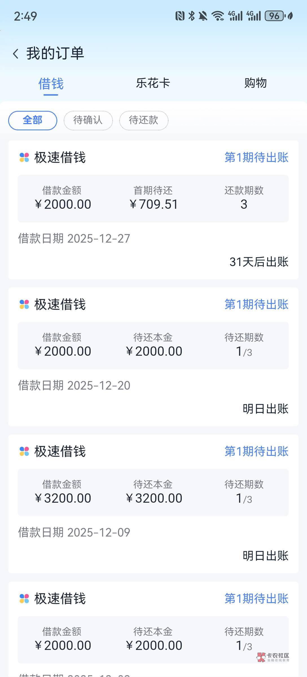This screenshot has height=677, width=307.
Task: Tap the battery level indicator
Action: [x=275, y=16]
